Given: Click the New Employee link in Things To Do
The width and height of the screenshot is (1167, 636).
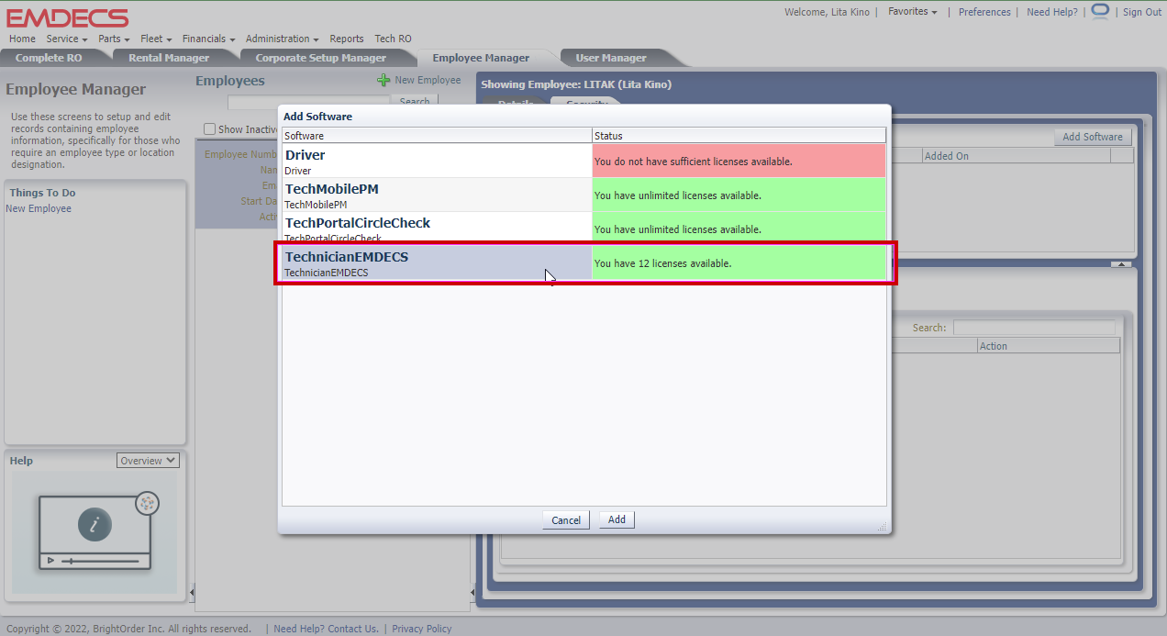Looking at the screenshot, I should 39,208.
